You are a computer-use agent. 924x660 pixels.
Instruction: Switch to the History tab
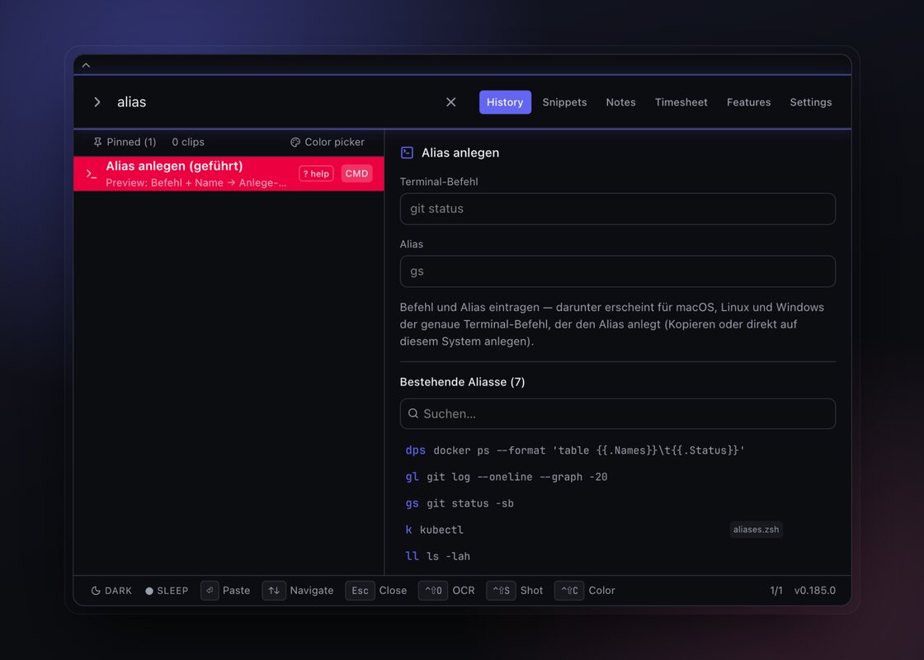(505, 102)
